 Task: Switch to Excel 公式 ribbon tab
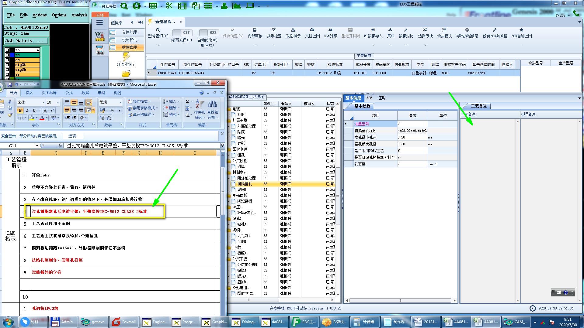point(69,93)
